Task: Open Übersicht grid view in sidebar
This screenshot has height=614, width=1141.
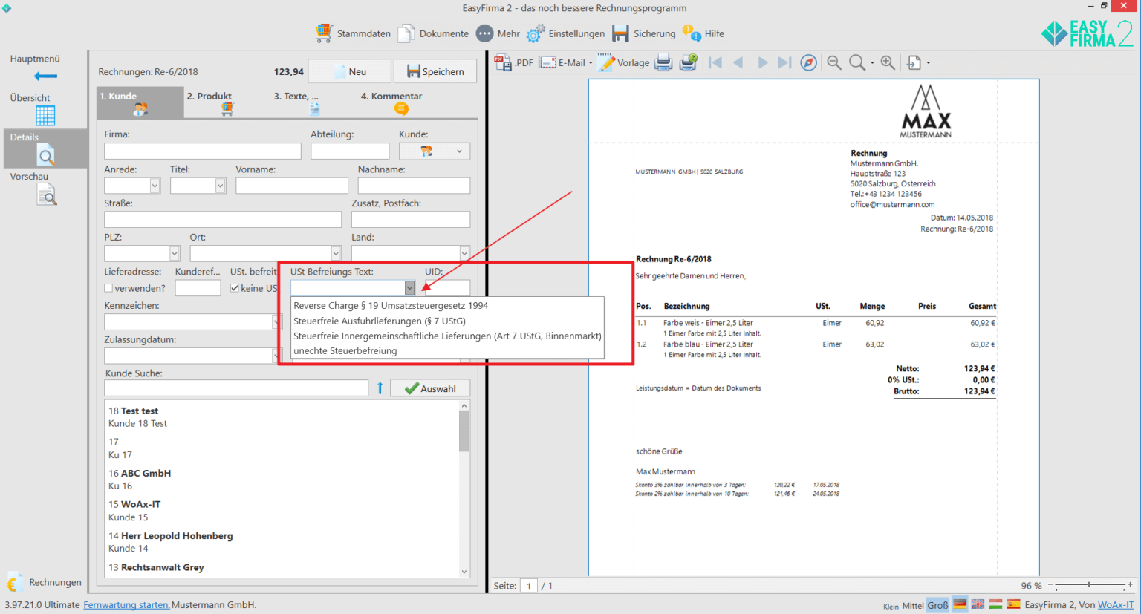Action: (45, 115)
